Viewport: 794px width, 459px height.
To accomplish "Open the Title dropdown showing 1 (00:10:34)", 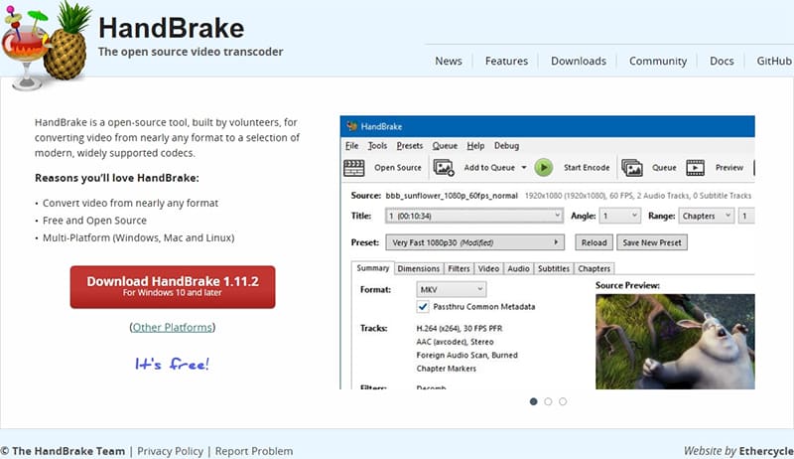I will 474,216.
